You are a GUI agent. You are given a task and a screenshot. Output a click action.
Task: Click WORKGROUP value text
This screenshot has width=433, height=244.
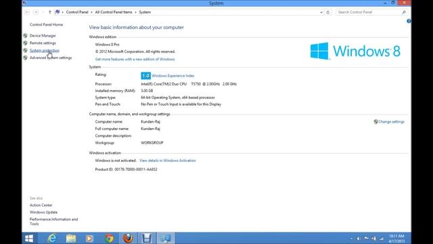(x=152, y=143)
